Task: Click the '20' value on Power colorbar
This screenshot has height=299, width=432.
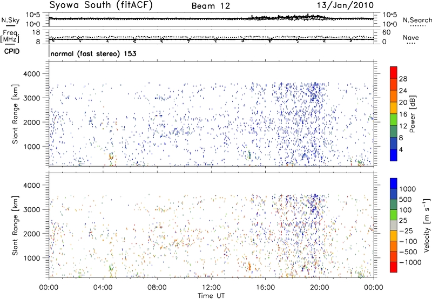Action: [x=403, y=103]
